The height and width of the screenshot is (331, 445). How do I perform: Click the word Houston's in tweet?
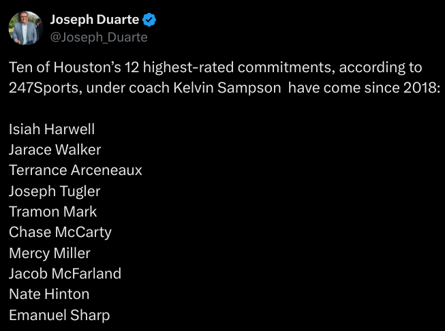click(87, 67)
